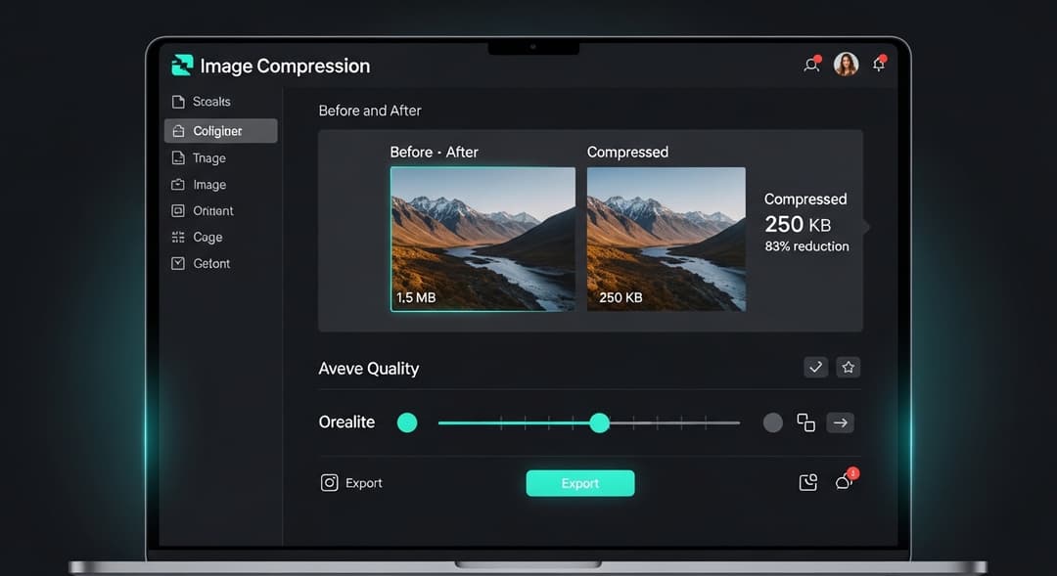The width and height of the screenshot is (1057, 576).
Task: Click the "83% reduction" text
Action: 806,246
